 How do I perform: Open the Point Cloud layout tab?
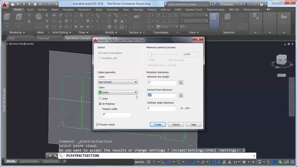coord(51,161)
